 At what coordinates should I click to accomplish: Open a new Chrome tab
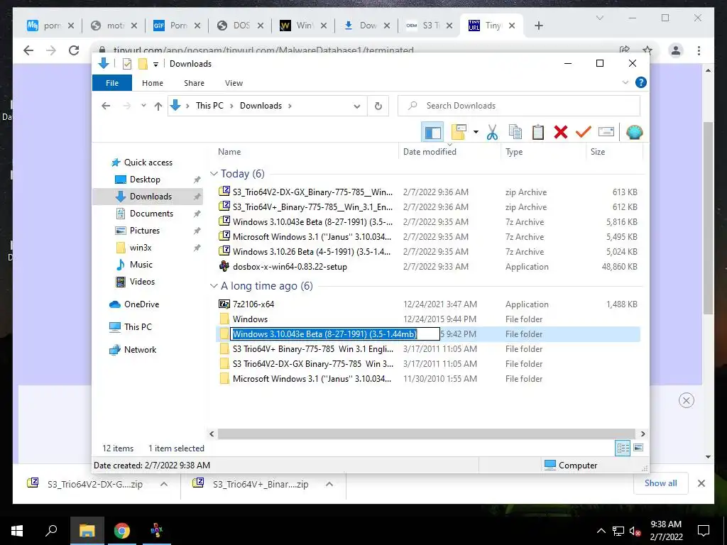tap(539, 26)
